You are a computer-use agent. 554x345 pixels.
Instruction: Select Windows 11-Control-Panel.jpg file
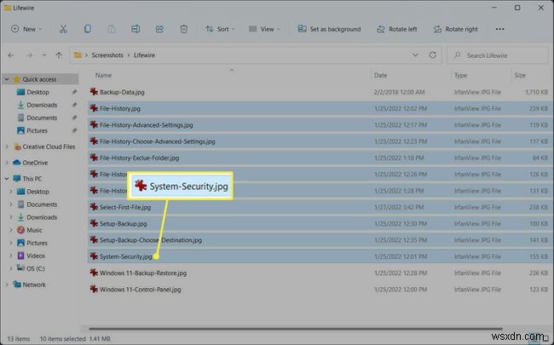(x=140, y=290)
